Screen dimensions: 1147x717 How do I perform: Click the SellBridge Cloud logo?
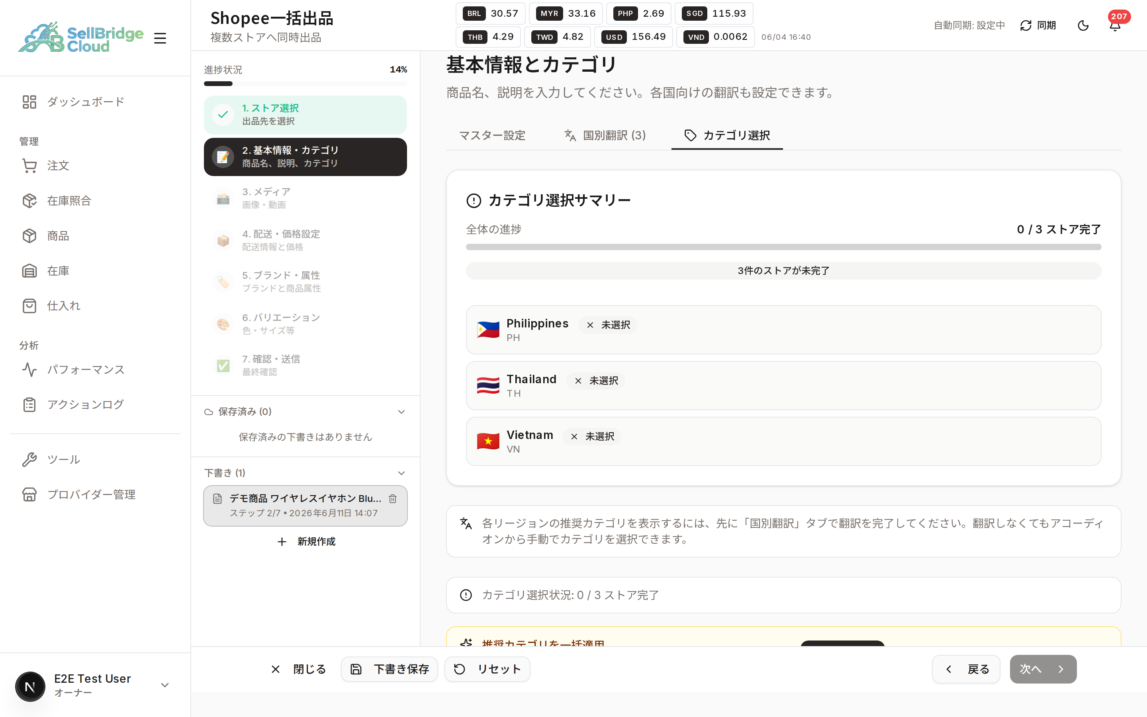pyautogui.click(x=80, y=37)
